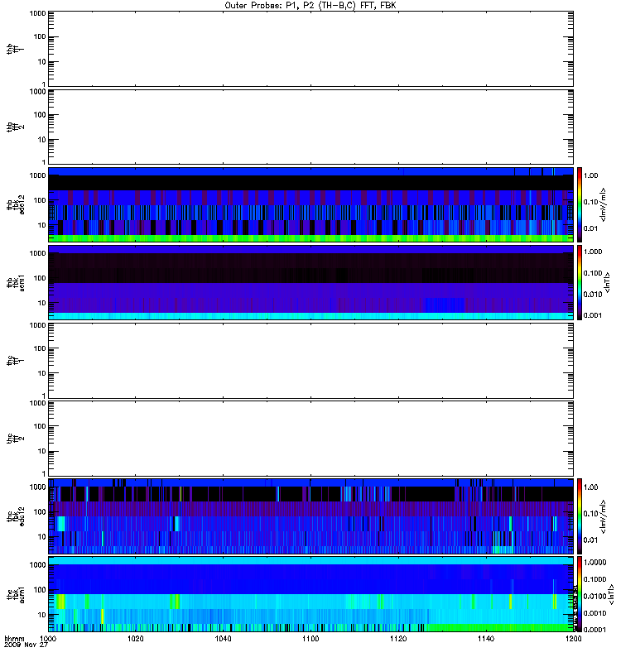Click the date label "2009 Nov 27"
Viewport: 621px width, 662px height.
click(x=26, y=645)
